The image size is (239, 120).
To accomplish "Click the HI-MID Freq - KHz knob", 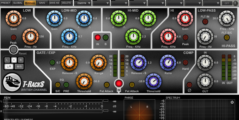I will coord(133,37).
